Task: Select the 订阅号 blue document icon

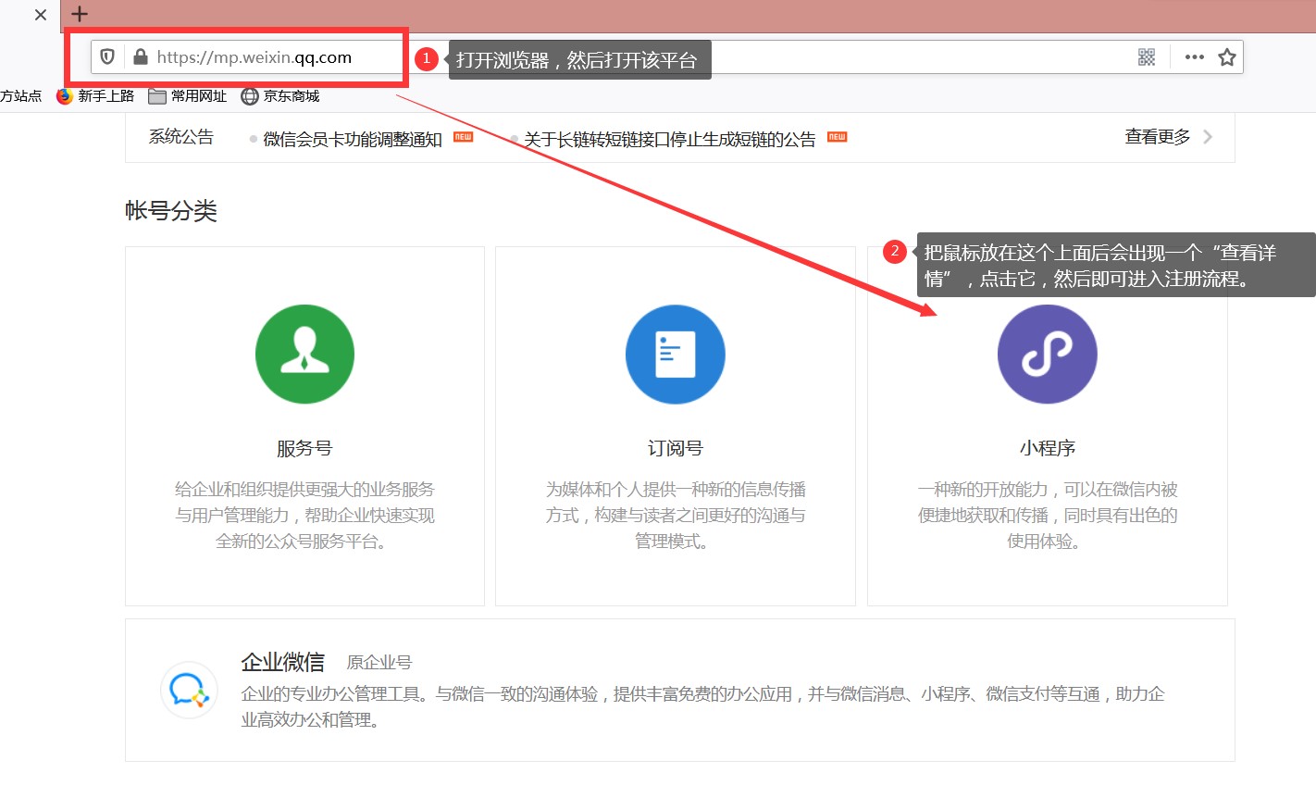Action: click(676, 355)
